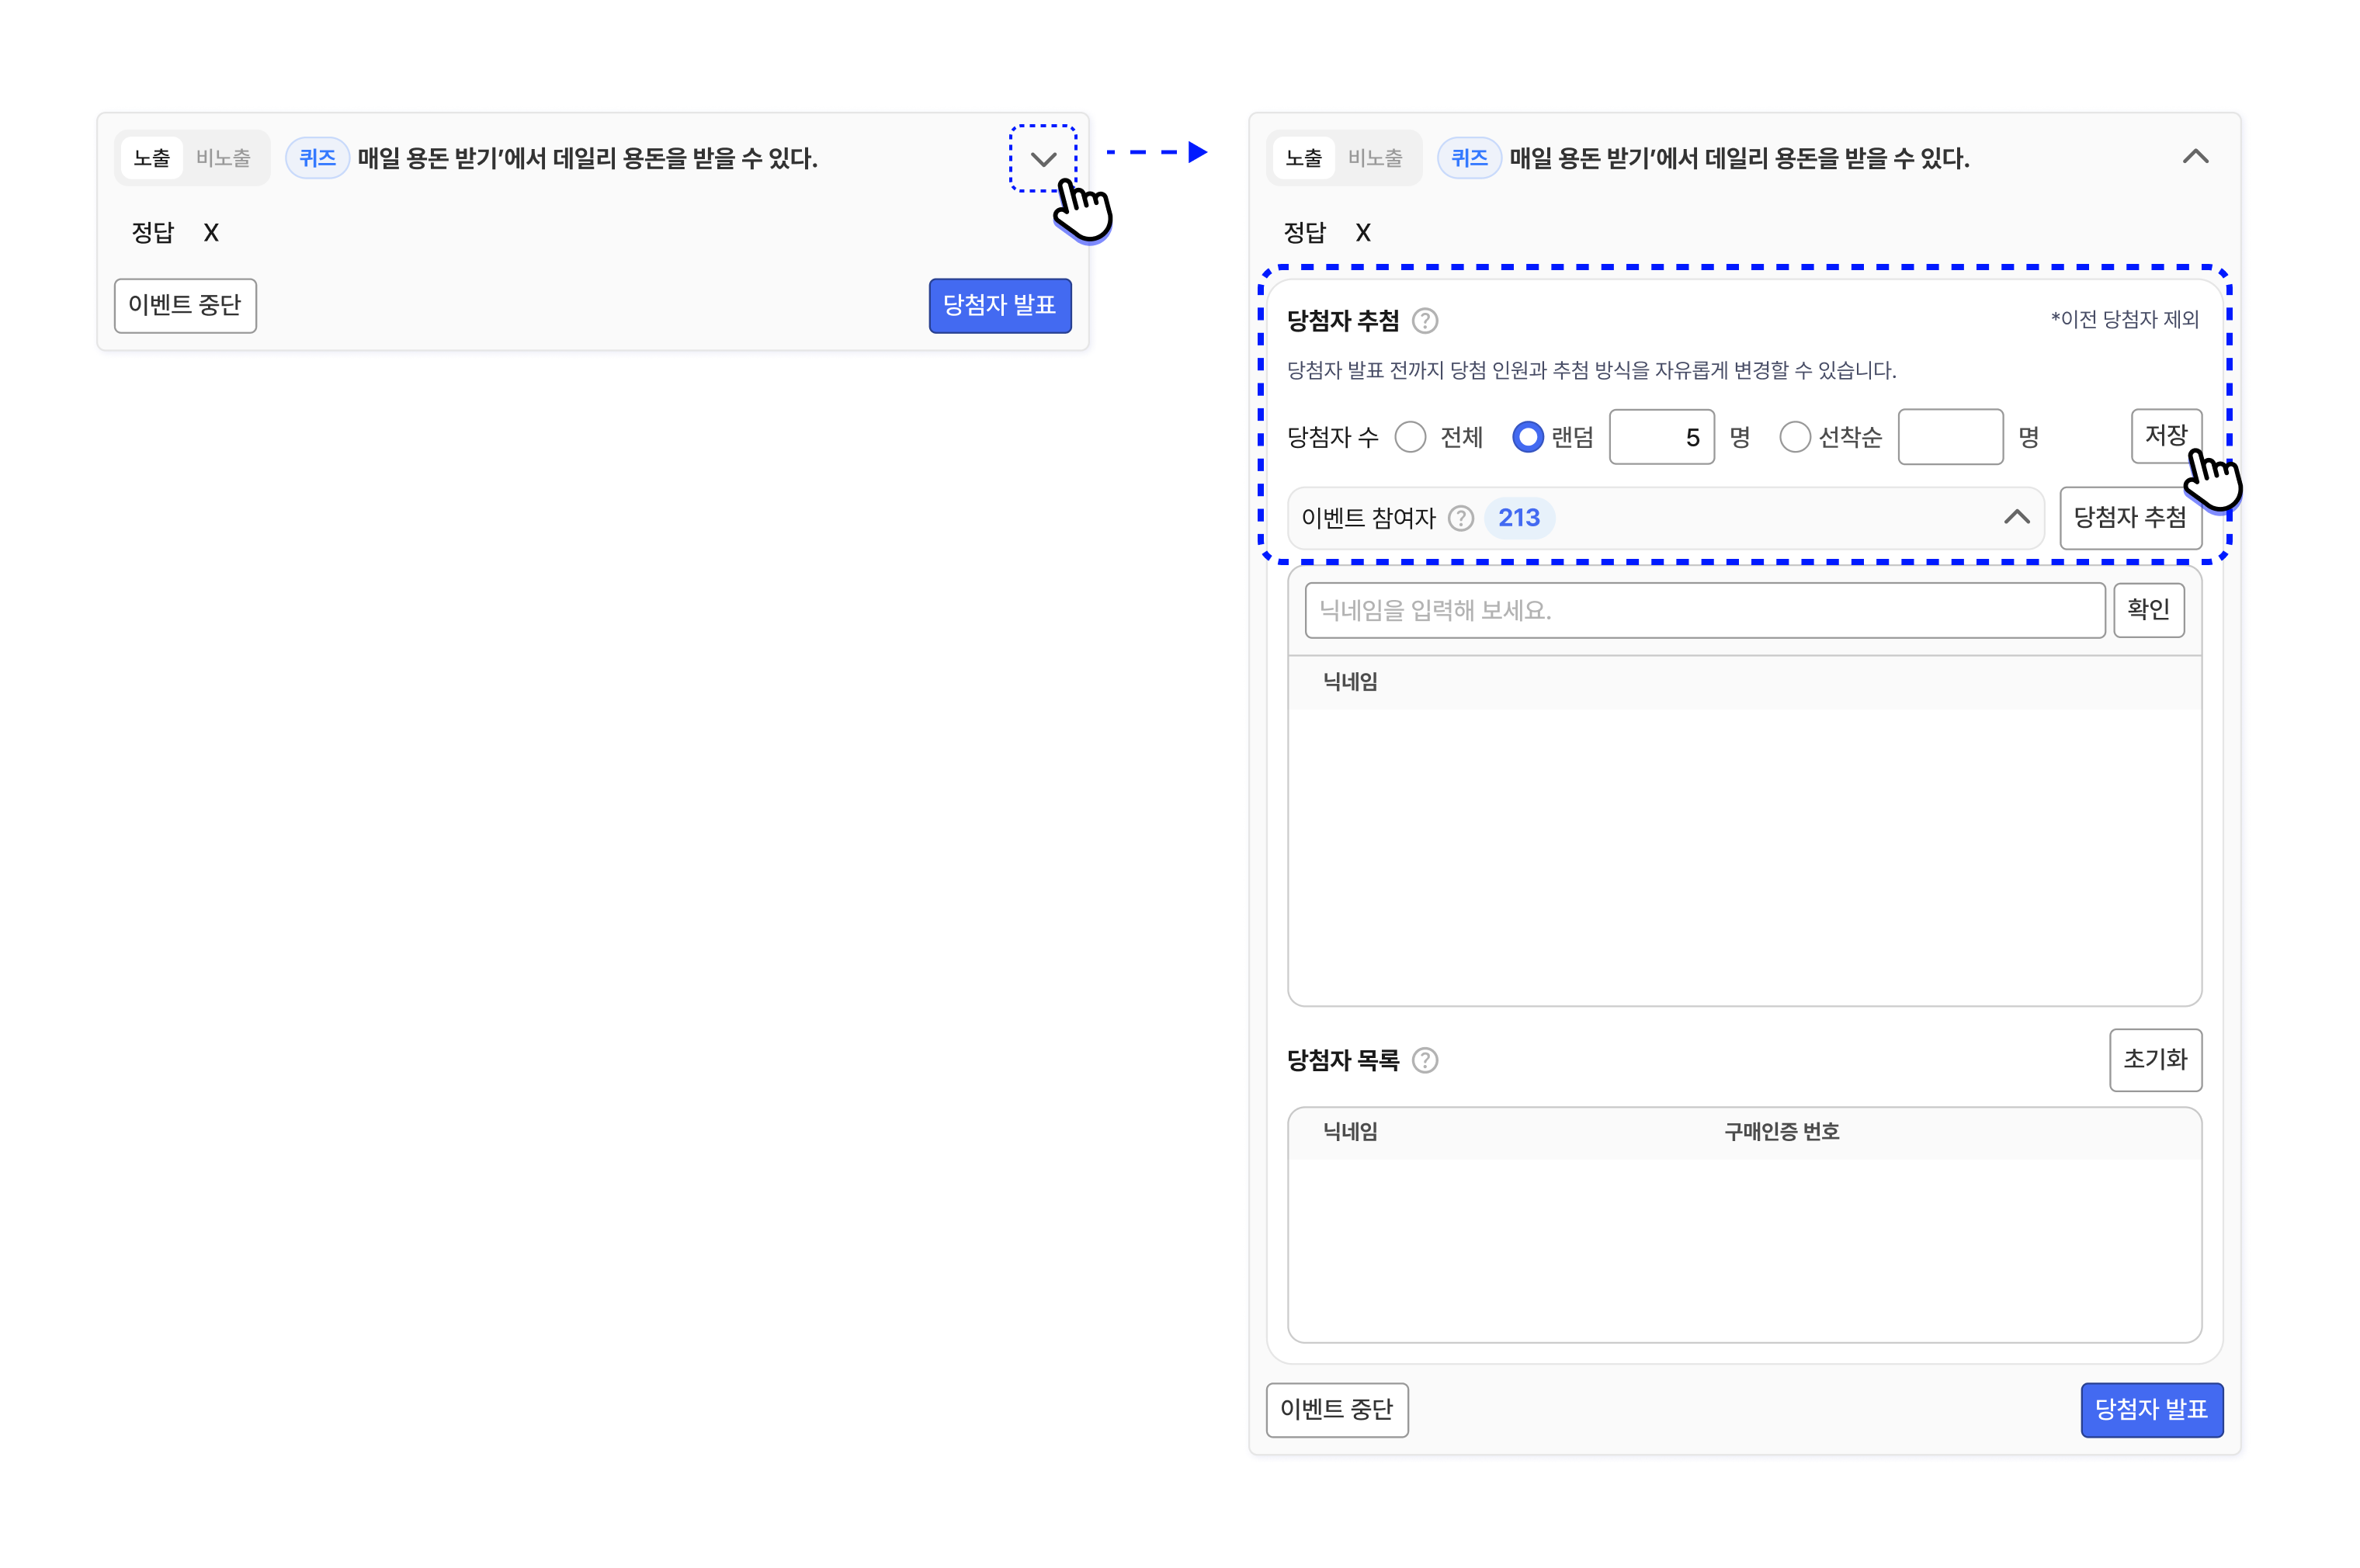Viewport: 2360px width, 1568px height.
Task: Click 퀴즈 badge in left card
Action: (317, 158)
